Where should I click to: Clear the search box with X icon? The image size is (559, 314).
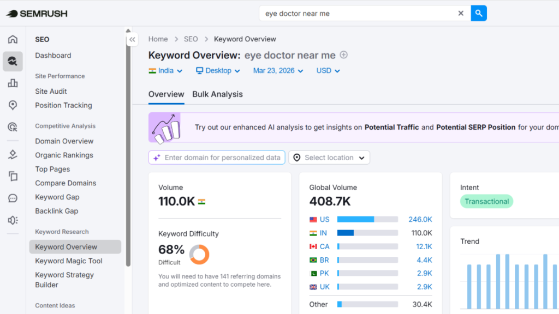pos(461,13)
